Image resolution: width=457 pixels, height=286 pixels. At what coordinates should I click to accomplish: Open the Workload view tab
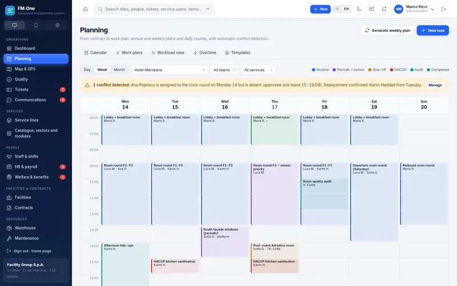click(168, 53)
